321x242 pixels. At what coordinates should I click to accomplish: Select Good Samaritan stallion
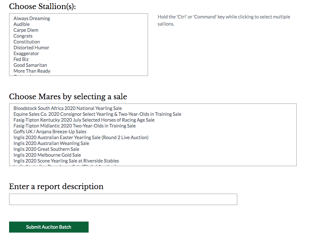tap(30, 65)
